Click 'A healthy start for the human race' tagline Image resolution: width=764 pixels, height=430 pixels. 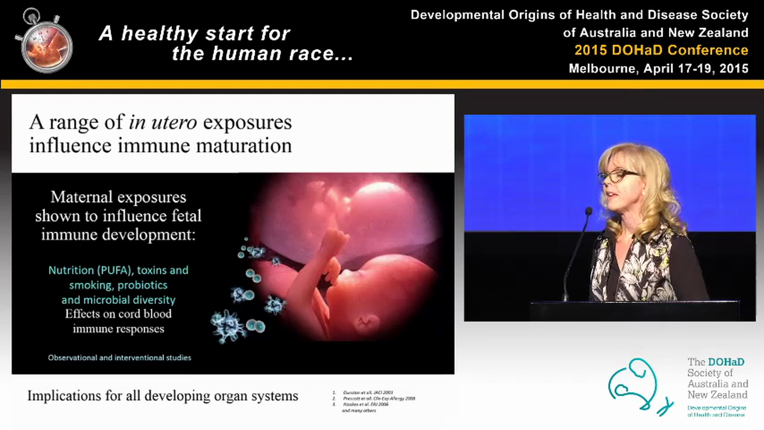pyautogui.click(x=226, y=43)
